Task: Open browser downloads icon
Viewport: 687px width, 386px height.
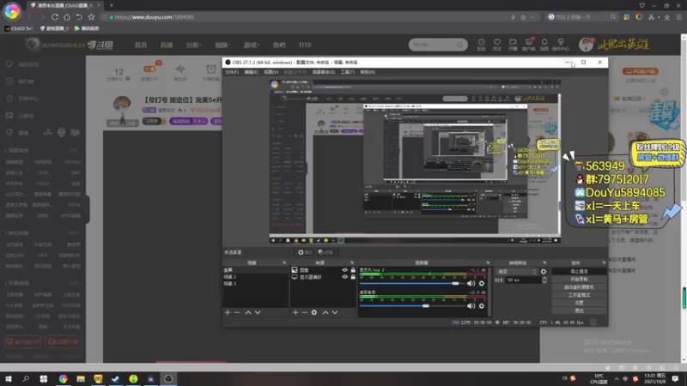Action: pyautogui.click(x=667, y=17)
